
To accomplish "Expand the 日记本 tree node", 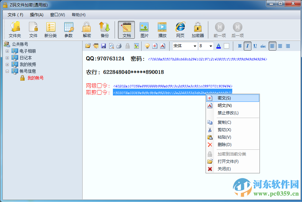I will 7,58.
